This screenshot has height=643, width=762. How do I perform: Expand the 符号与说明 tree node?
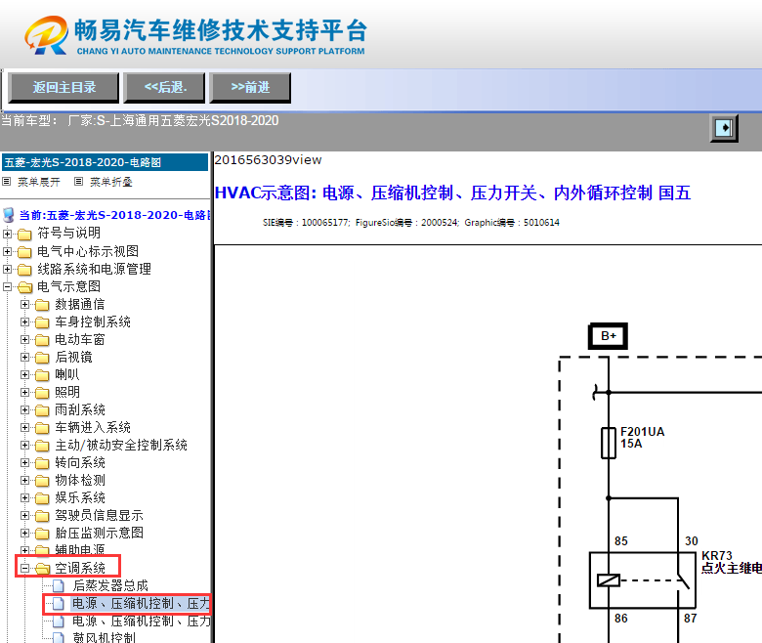(7, 234)
